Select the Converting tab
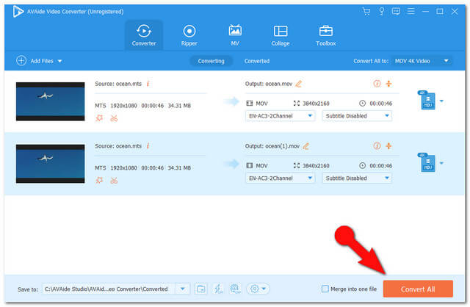The width and height of the screenshot is (470, 307). (211, 61)
